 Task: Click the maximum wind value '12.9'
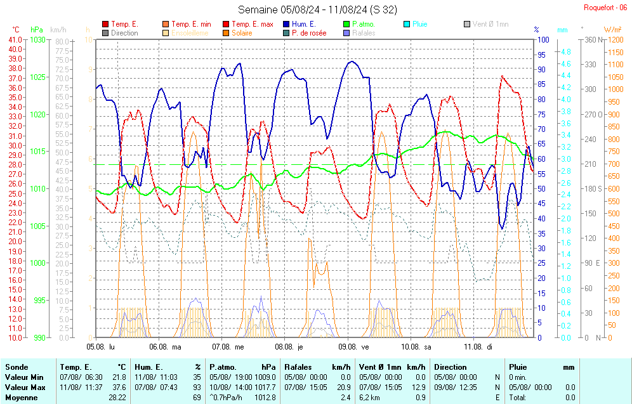tap(419, 387)
